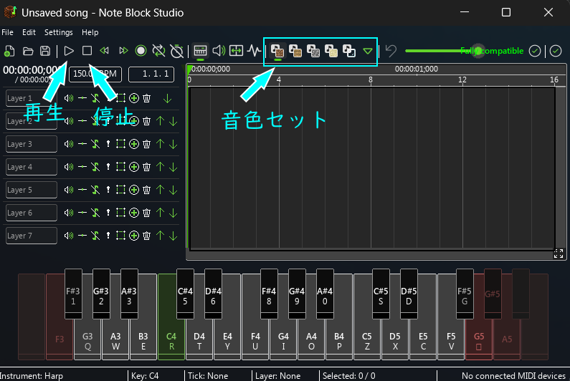Click the Fully compatible checkmark icon
This screenshot has width=570, height=381.
click(x=535, y=51)
